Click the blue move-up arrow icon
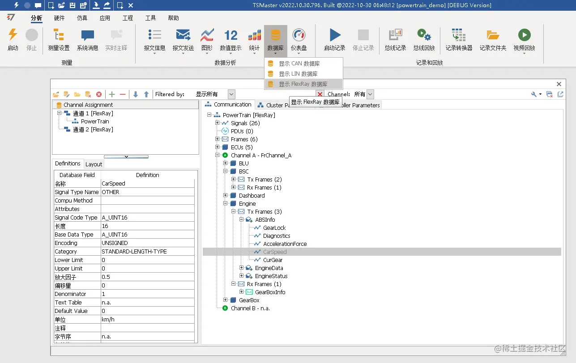This screenshot has width=576, height=363. [146, 94]
